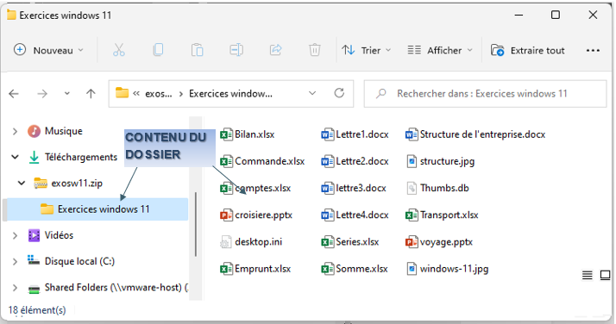Expand the Vidéos tree node

click(x=15, y=235)
